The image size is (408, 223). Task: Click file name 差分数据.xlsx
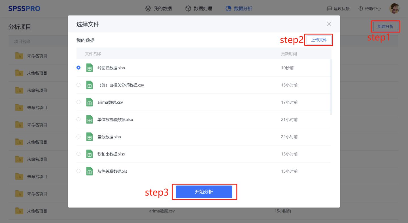pos(109,137)
